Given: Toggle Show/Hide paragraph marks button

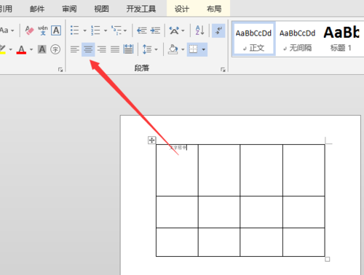Looking at the screenshot, I should pos(218,31).
